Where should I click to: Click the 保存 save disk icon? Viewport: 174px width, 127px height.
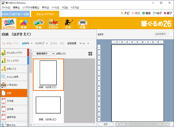pyautogui.click(x=23, y=44)
